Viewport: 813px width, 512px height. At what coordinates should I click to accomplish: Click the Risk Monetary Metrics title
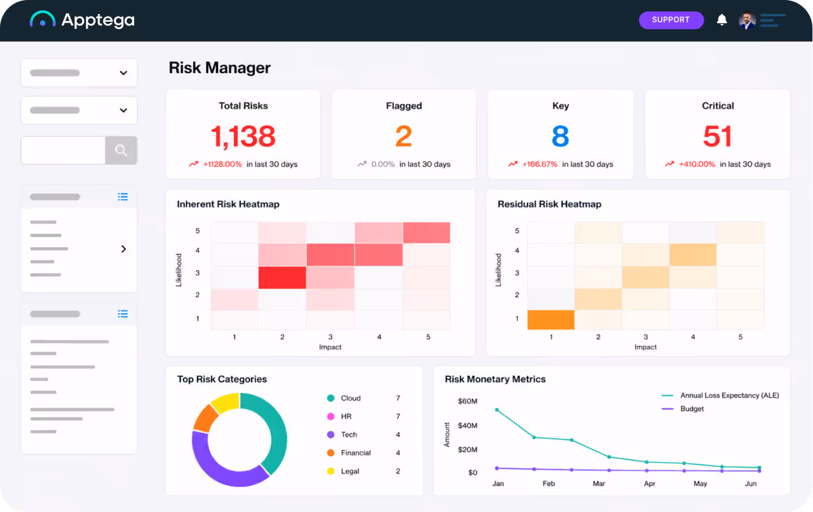pos(496,379)
